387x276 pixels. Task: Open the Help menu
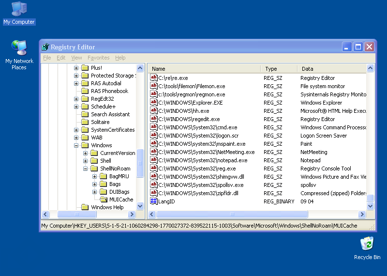pos(120,58)
